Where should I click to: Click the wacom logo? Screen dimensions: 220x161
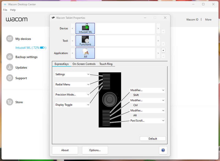[x=16, y=19]
